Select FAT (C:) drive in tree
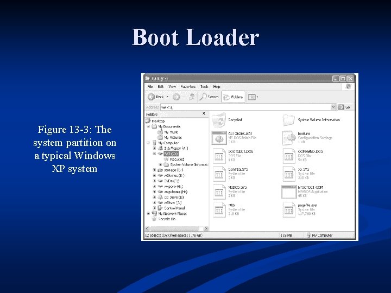 (171, 154)
